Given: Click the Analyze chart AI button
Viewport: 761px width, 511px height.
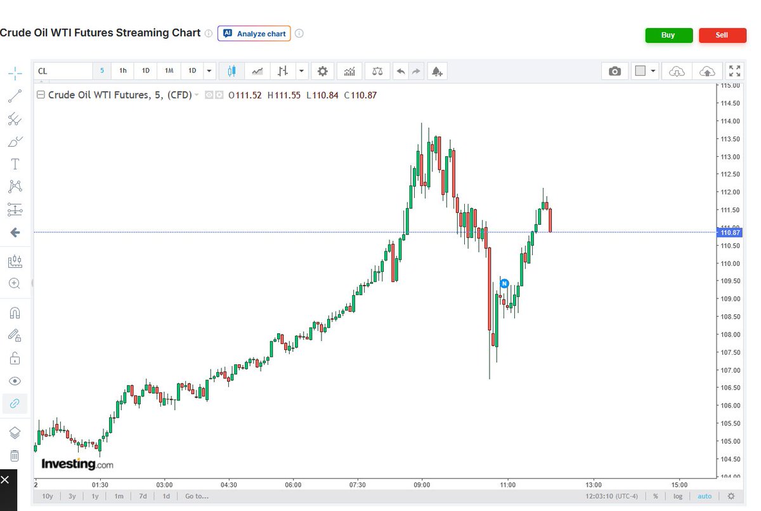Looking at the screenshot, I should (x=254, y=34).
